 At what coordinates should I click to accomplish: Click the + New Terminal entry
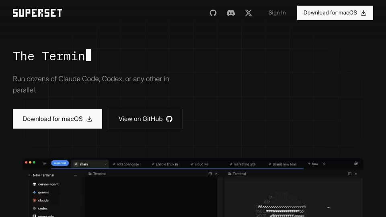pos(41,175)
